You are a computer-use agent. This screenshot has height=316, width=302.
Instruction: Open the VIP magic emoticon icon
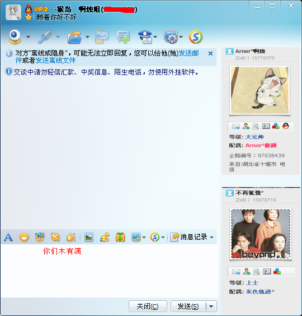pyautogui.click(x=40, y=237)
